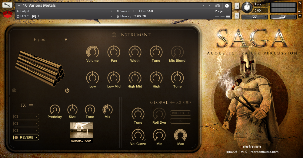Image resolution: width=303 pixels, height=158 pixels.
Task: Open the first FX slot dropdown arrow
Action: click(37, 116)
